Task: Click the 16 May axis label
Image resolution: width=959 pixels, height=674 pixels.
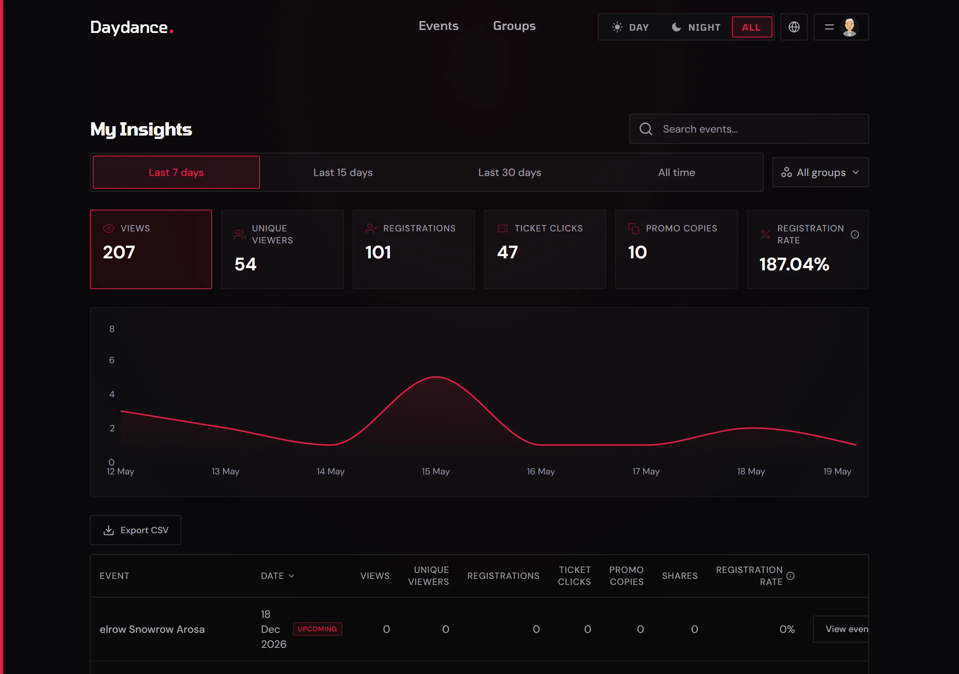Action: pyautogui.click(x=541, y=471)
